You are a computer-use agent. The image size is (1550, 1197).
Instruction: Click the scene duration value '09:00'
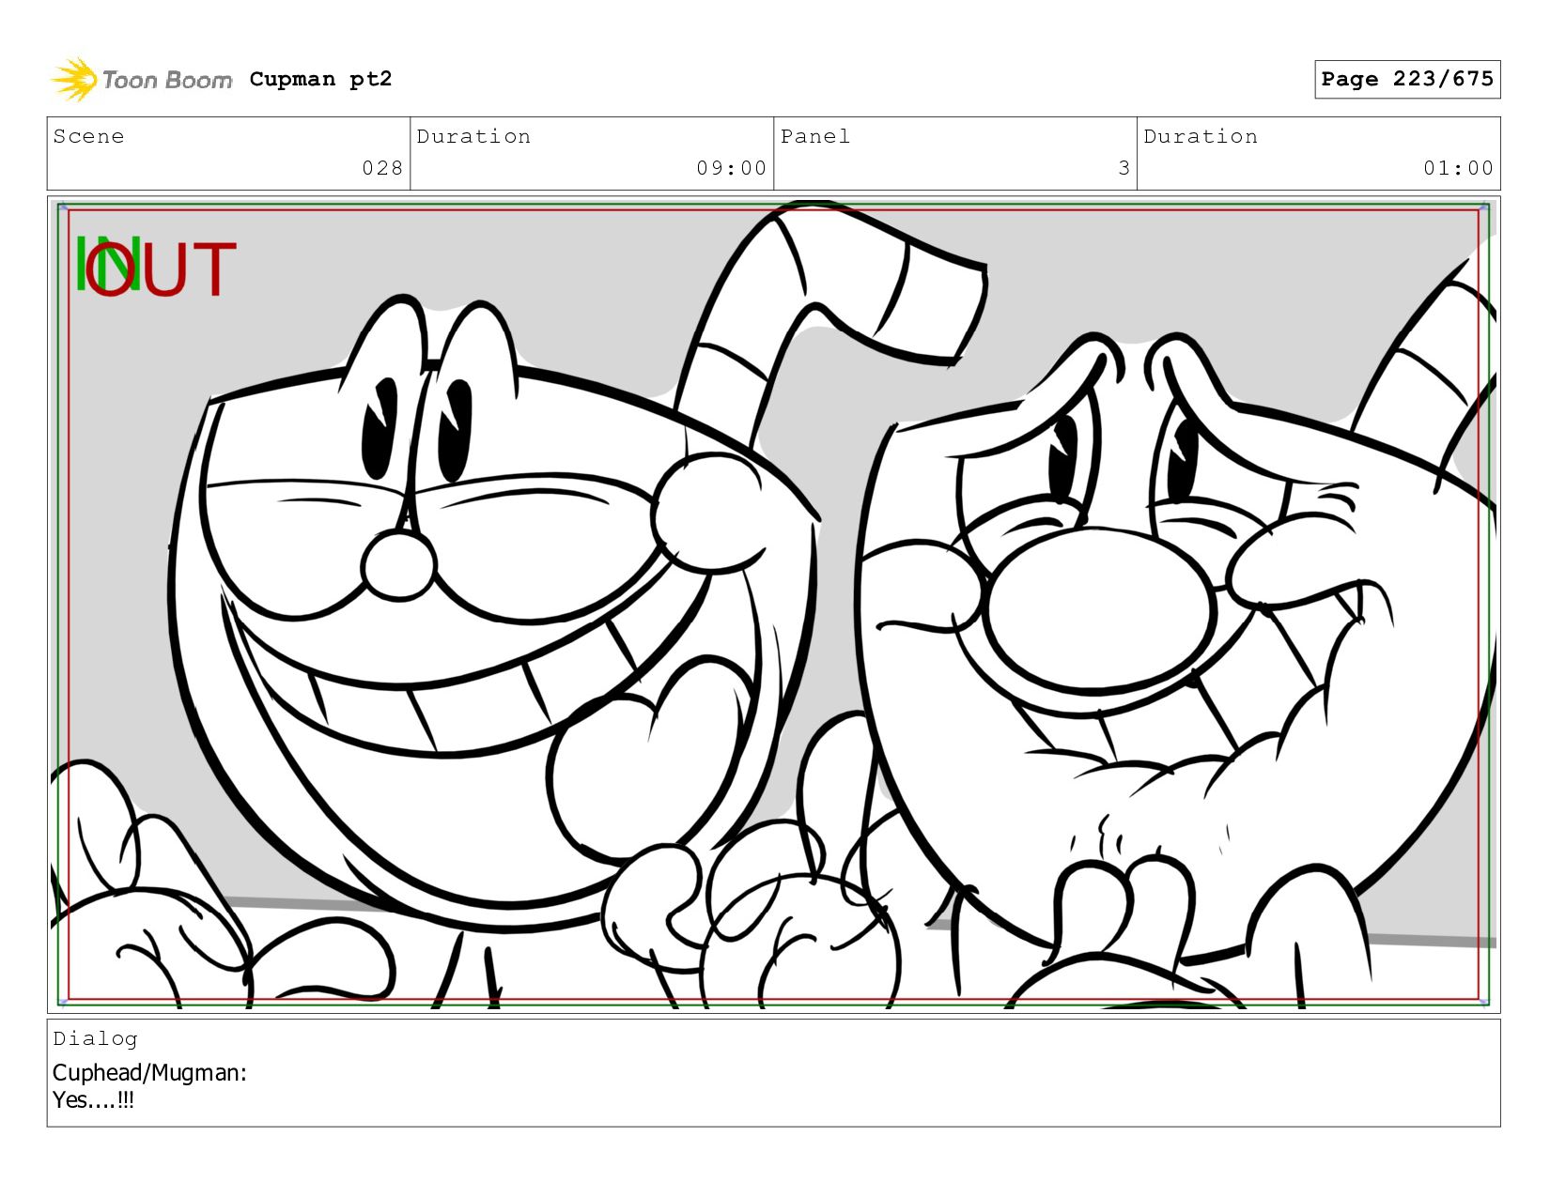point(731,168)
